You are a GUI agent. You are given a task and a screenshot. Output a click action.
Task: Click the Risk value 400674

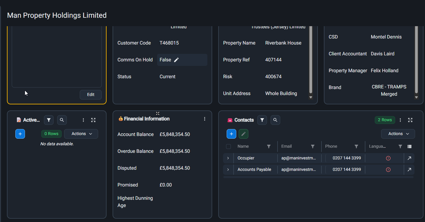click(x=273, y=77)
